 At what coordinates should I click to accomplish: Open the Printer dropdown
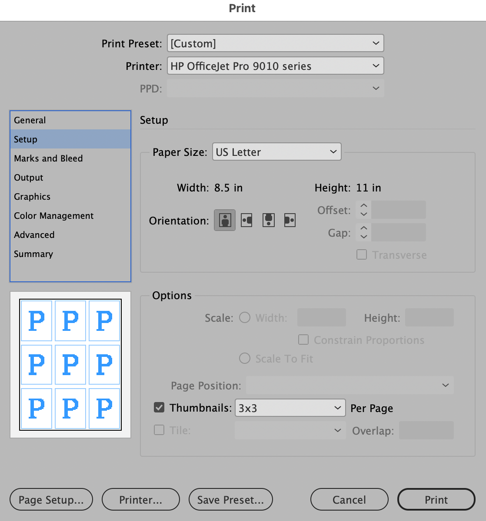tap(275, 66)
